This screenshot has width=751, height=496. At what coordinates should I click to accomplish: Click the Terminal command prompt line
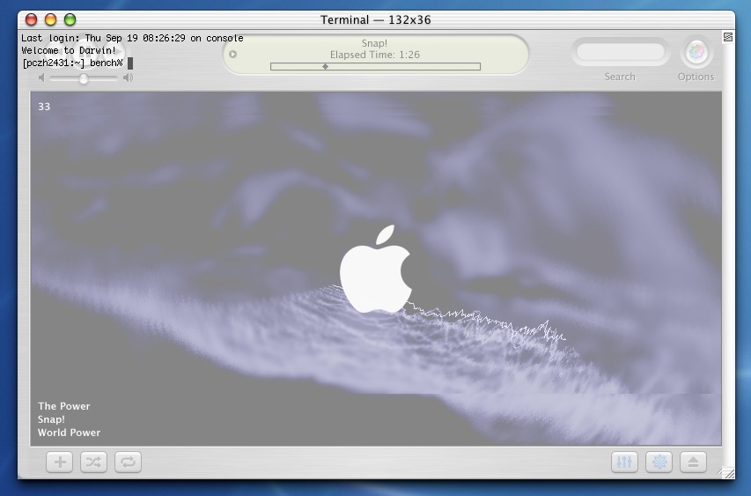[x=77, y=63]
